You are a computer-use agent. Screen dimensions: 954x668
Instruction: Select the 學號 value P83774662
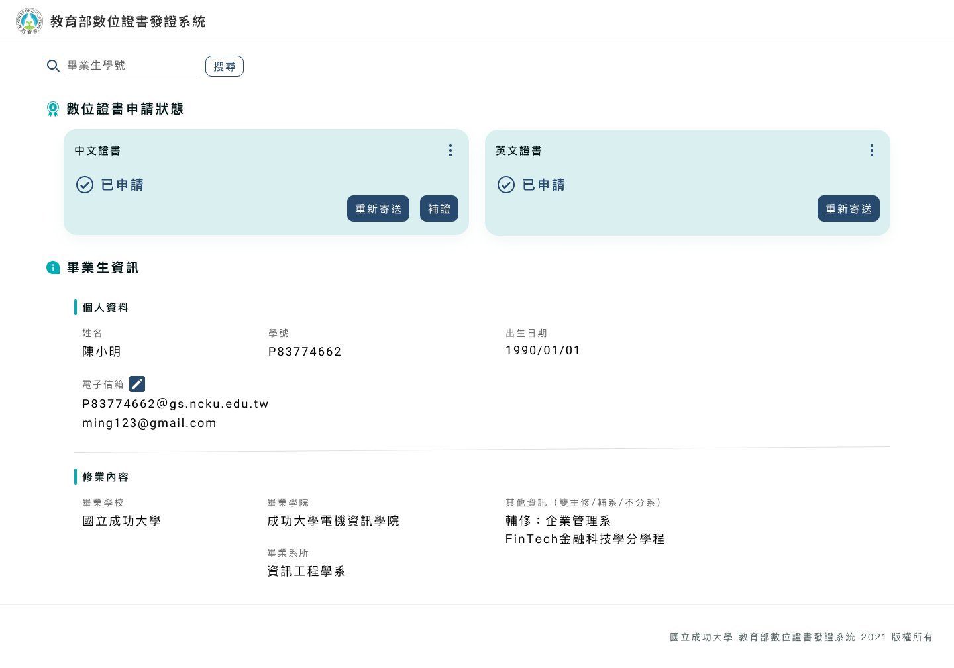305,352
